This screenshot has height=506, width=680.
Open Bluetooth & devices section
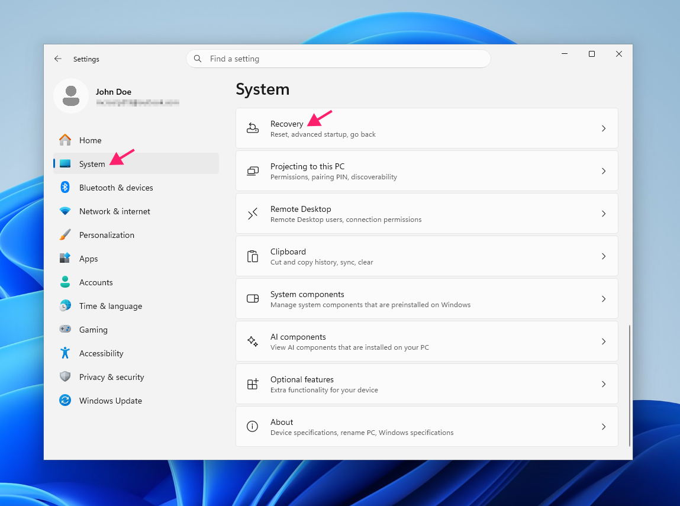click(136, 188)
